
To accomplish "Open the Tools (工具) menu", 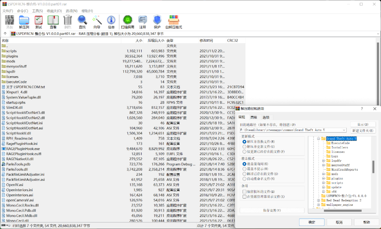I will pos(37,11).
